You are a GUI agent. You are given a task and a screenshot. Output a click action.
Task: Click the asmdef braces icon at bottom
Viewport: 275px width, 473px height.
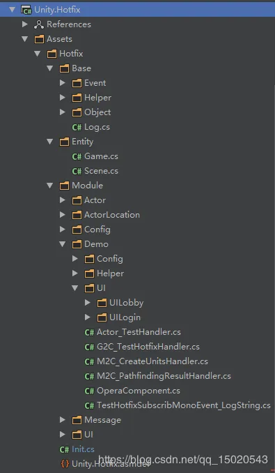click(65, 463)
